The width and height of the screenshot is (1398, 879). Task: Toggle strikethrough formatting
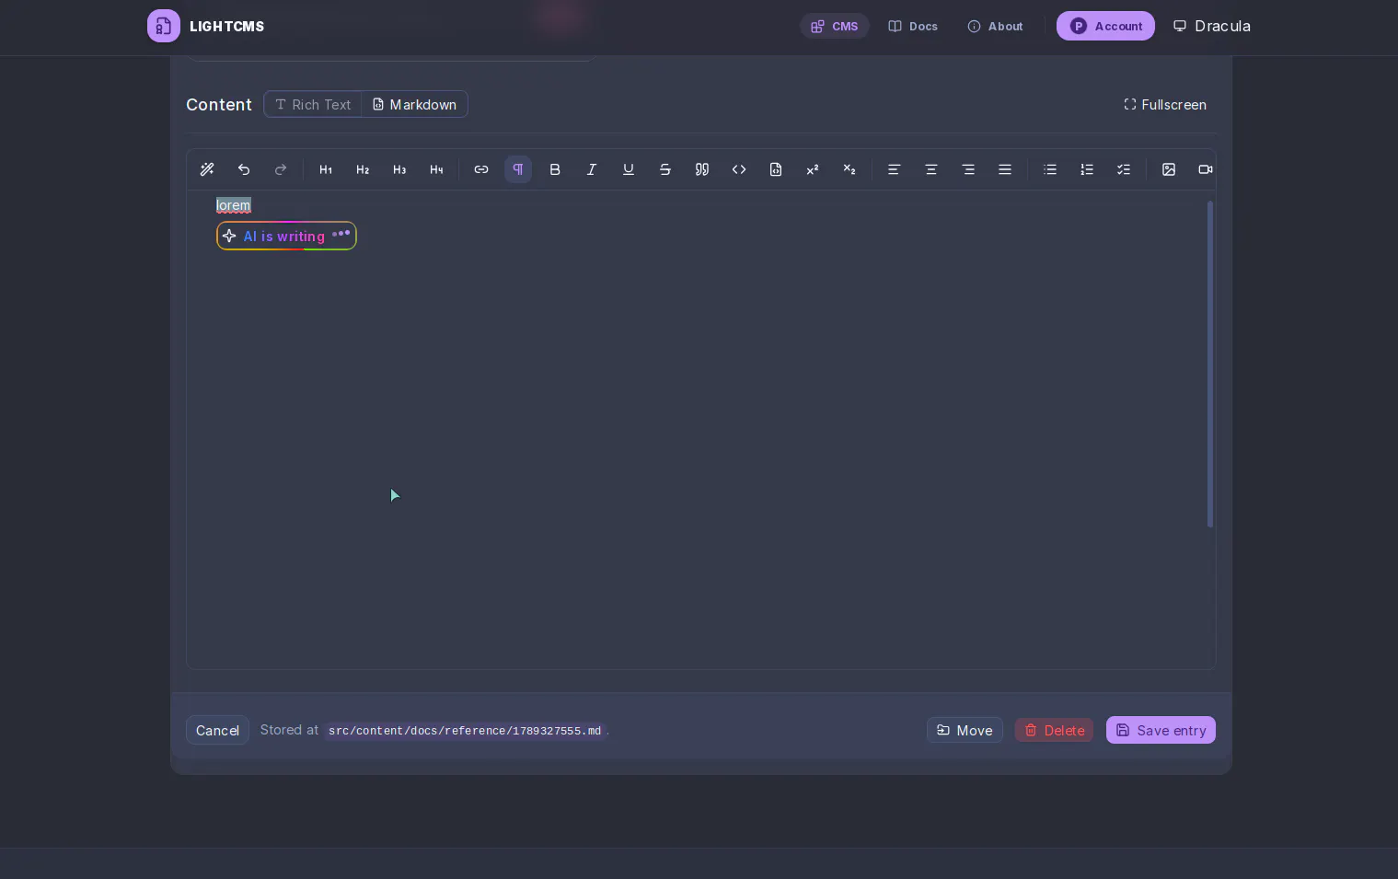[x=665, y=169]
